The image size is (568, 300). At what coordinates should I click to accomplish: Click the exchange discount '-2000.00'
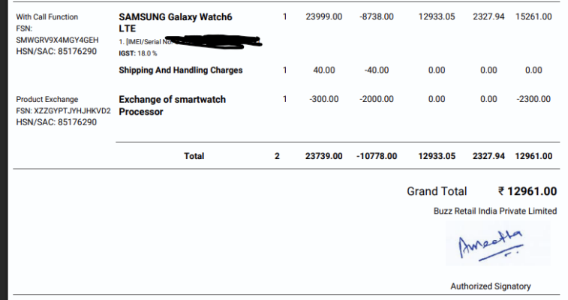click(x=377, y=99)
